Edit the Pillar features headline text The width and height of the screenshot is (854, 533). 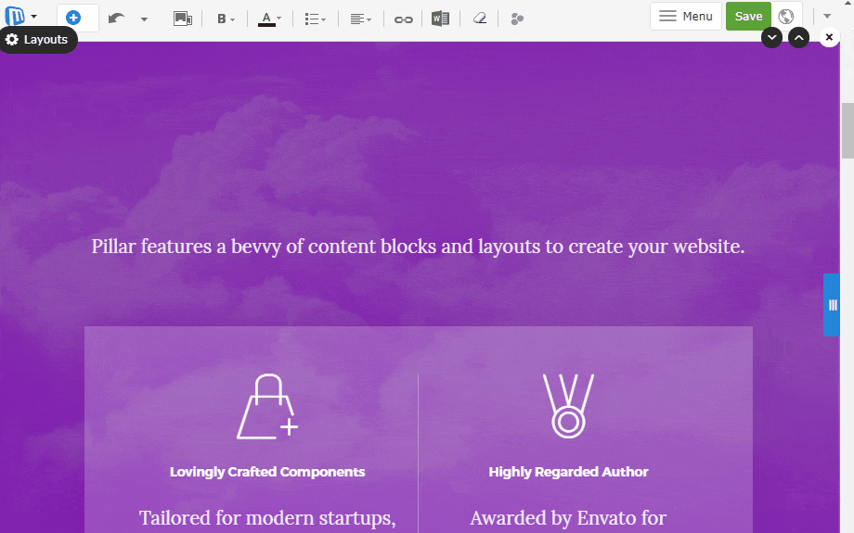(x=418, y=247)
